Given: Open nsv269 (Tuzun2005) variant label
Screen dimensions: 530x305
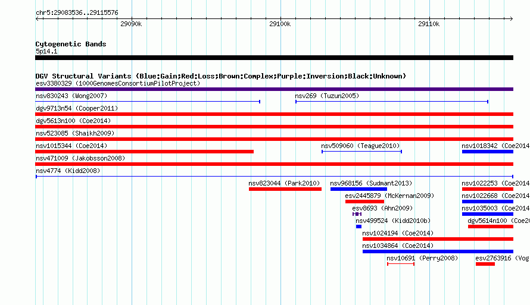Looking at the screenshot, I should click(327, 96).
